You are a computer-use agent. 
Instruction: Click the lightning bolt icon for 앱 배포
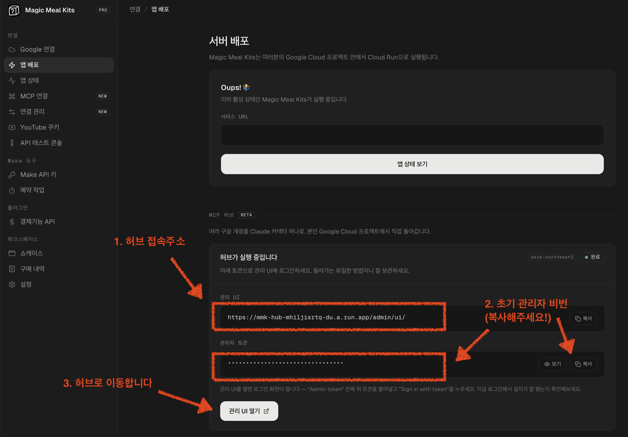pyautogui.click(x=12, y=65)
